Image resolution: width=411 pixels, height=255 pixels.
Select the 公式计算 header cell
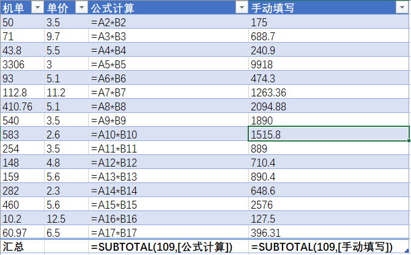pos(169,7)
